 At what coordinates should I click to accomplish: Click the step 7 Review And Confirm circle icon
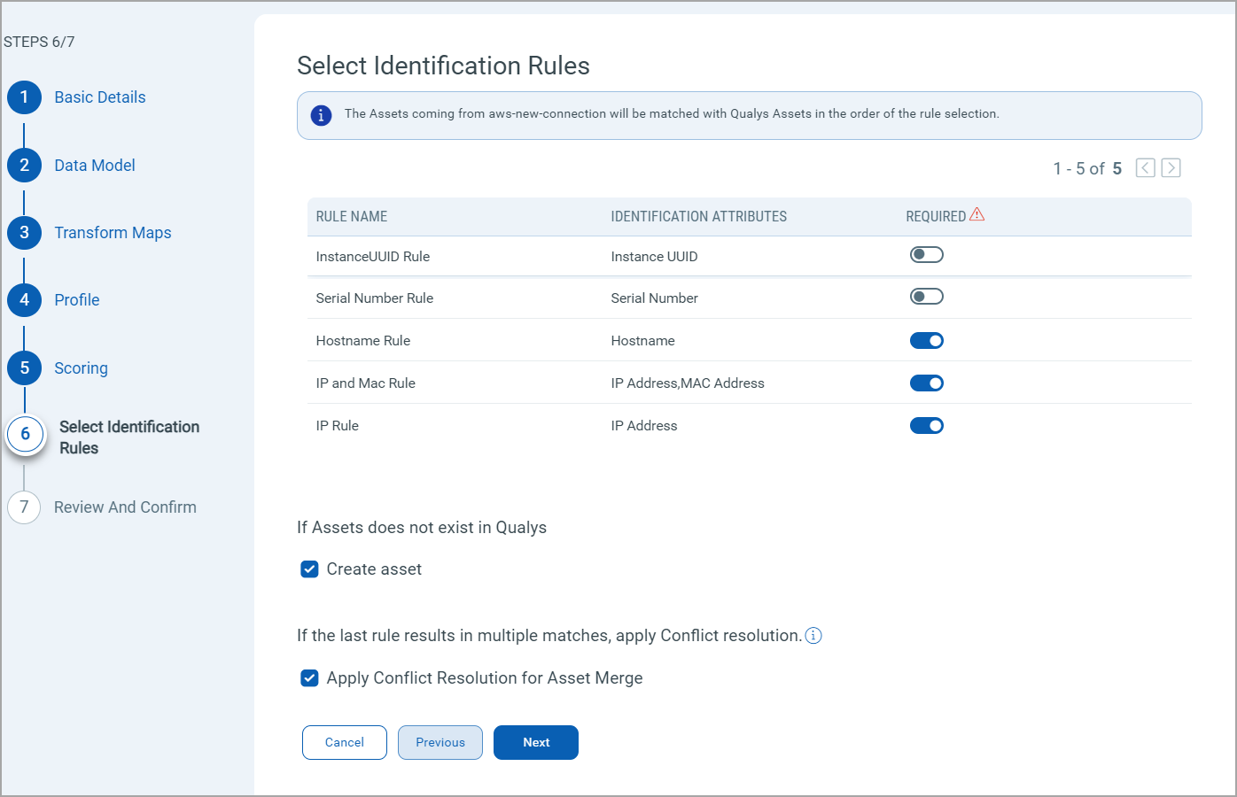coord(24,507)
